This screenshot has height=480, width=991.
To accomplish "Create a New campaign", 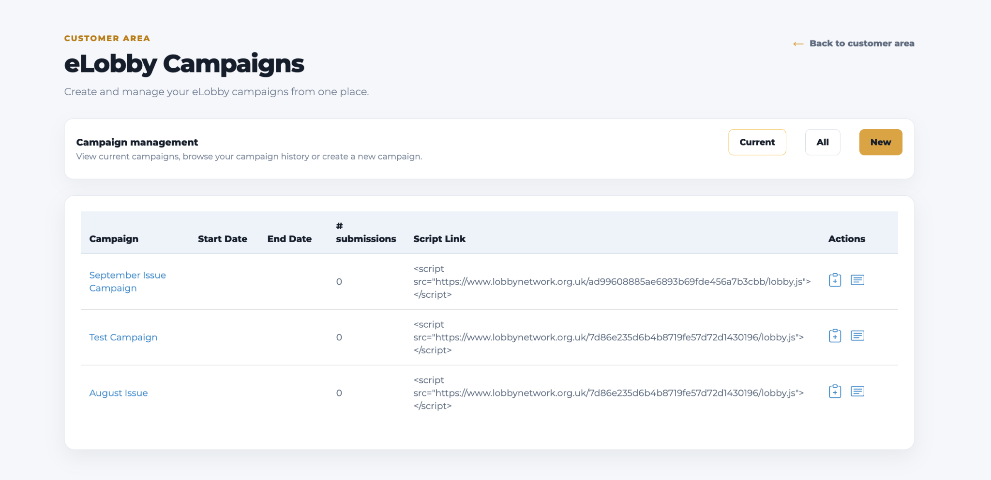I will point(881,142).
